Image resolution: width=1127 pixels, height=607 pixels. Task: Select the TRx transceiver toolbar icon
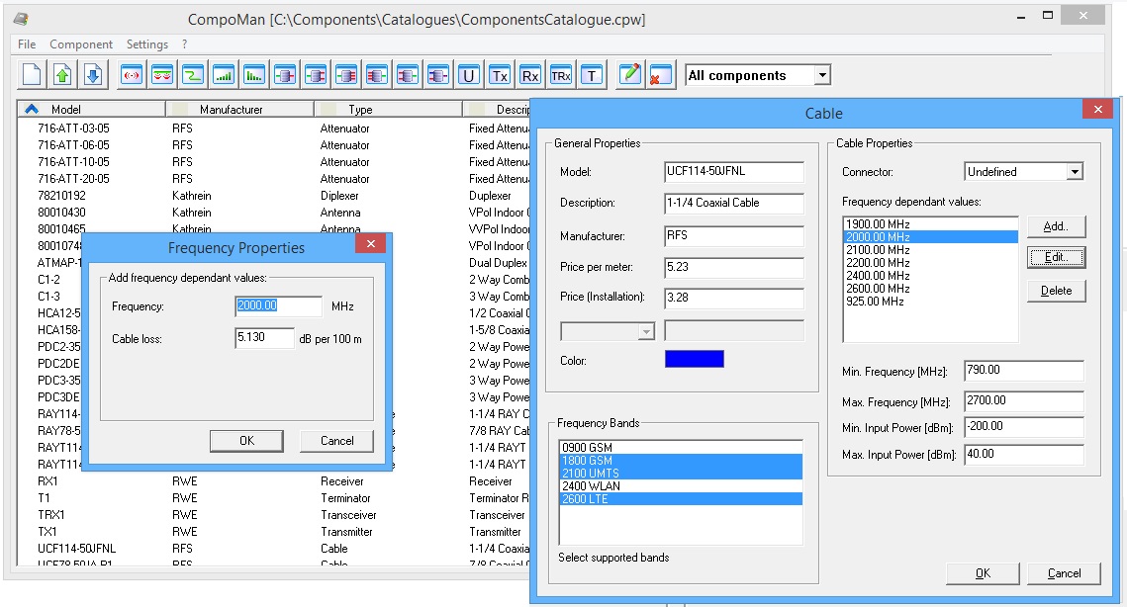(x=561, y=75)
